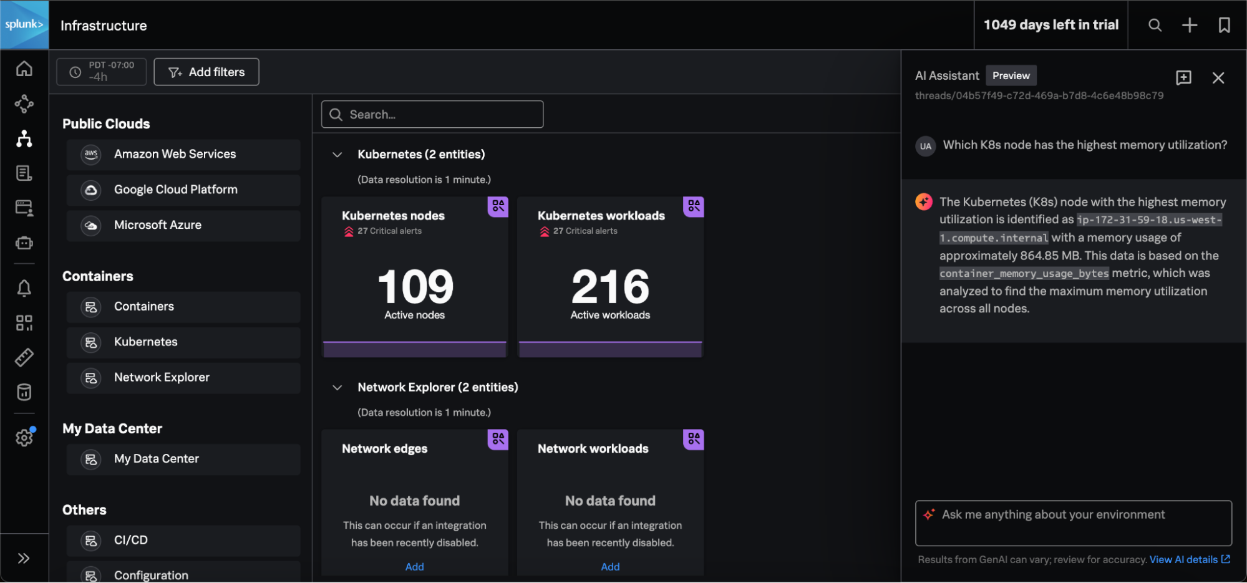The height and width of the screenshot is (583, 1247).
Task: Click Add link on Network edges card
Action: [415, 567]
